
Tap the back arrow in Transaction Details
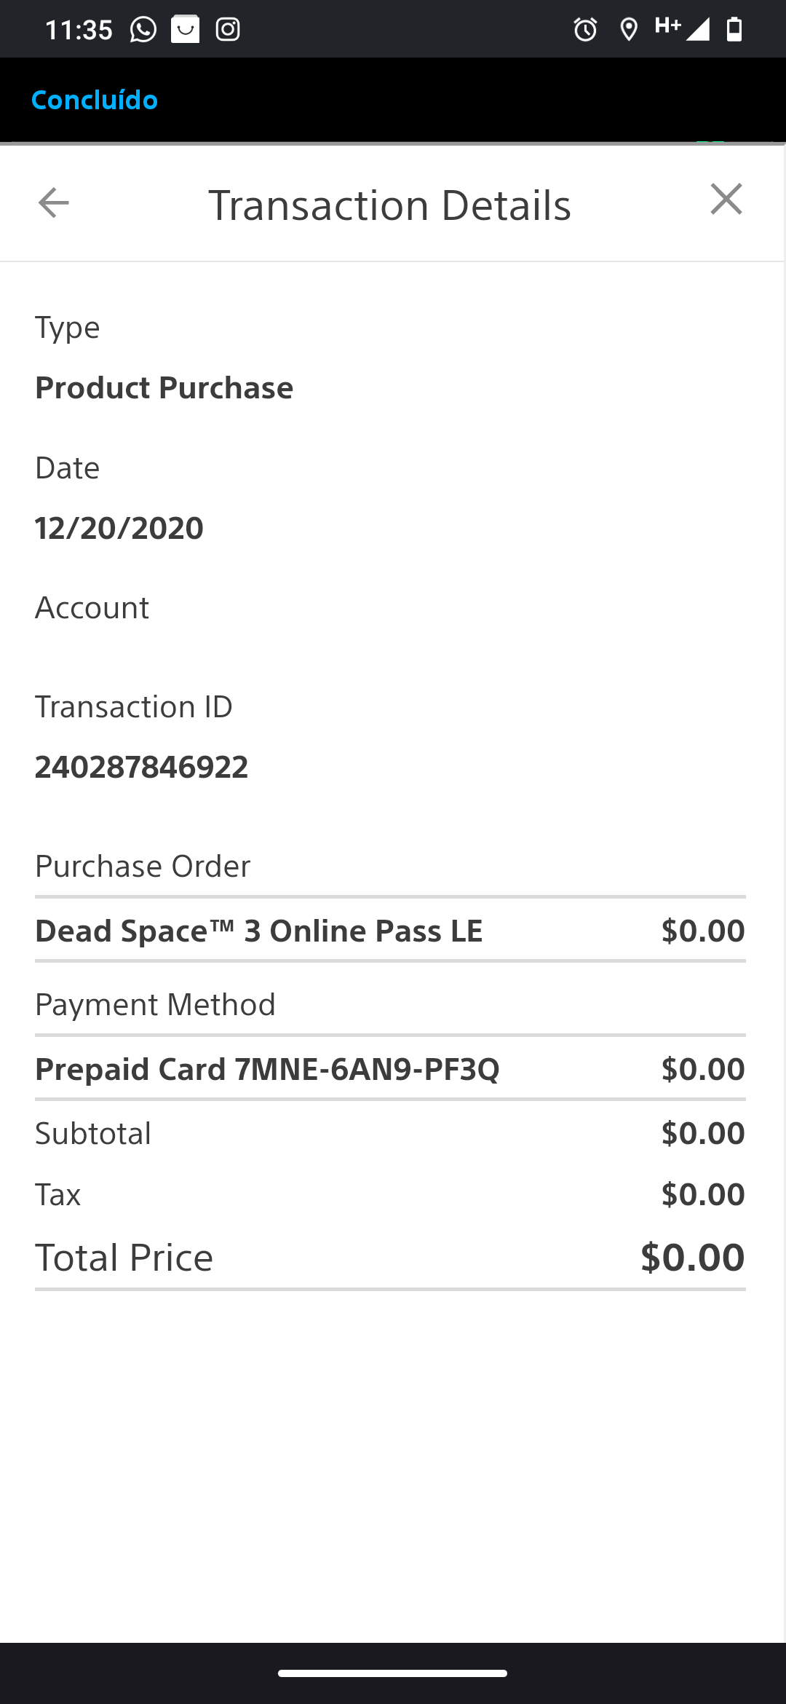(53, 202)
